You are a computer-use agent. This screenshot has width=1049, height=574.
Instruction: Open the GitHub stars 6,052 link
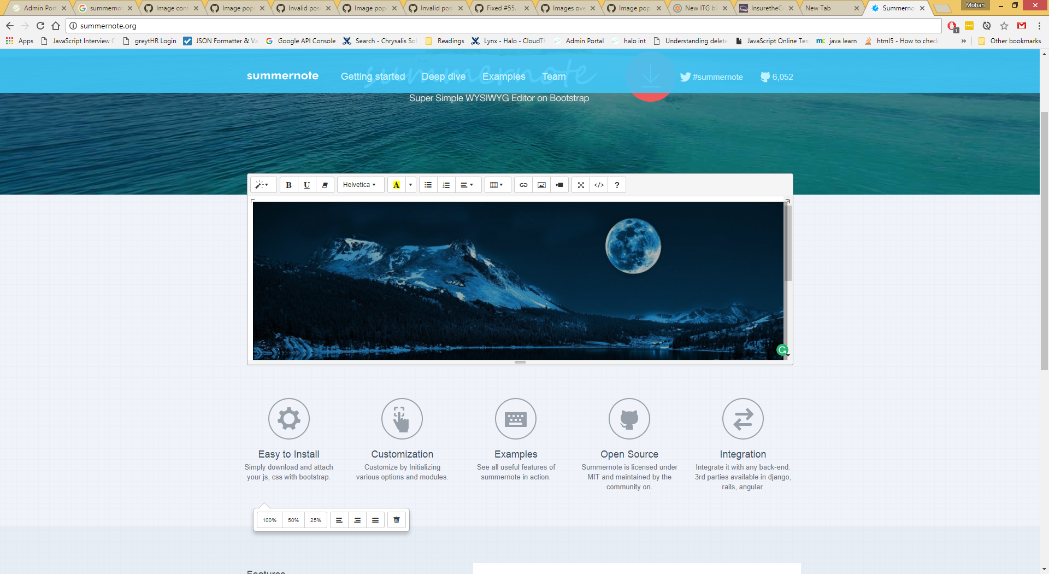point(777,77)
